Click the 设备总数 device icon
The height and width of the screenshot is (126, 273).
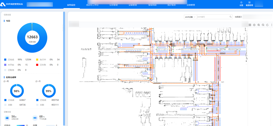tap(7, 118)
